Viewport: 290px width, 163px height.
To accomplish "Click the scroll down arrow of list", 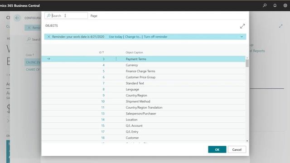I will [247, 141].
